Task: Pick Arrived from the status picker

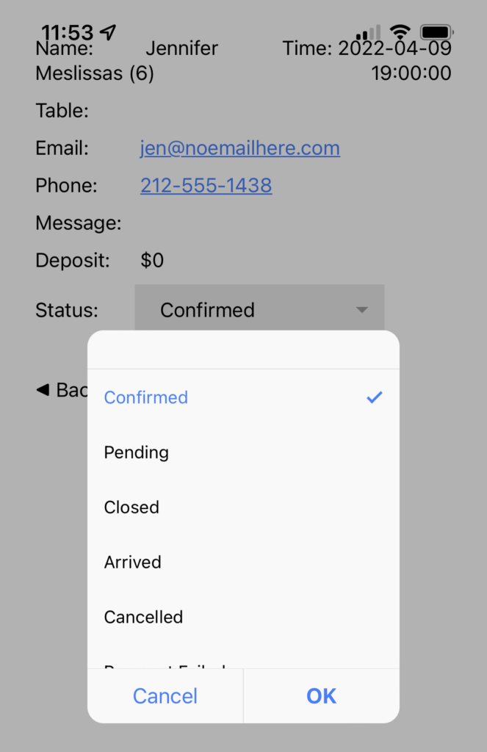Action: pos(243,562)
